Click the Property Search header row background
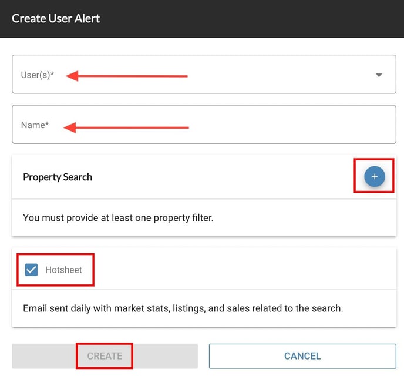This screenshot has width=404, height=376. click(223, 177)
